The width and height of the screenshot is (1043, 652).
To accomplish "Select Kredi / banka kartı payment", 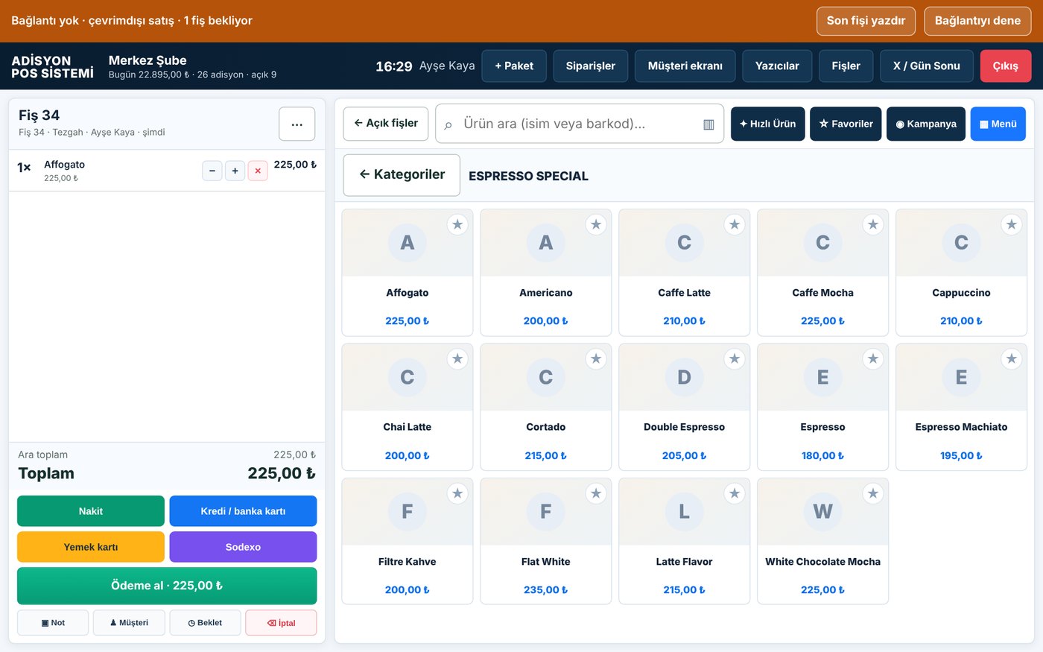I will (243, 511).
